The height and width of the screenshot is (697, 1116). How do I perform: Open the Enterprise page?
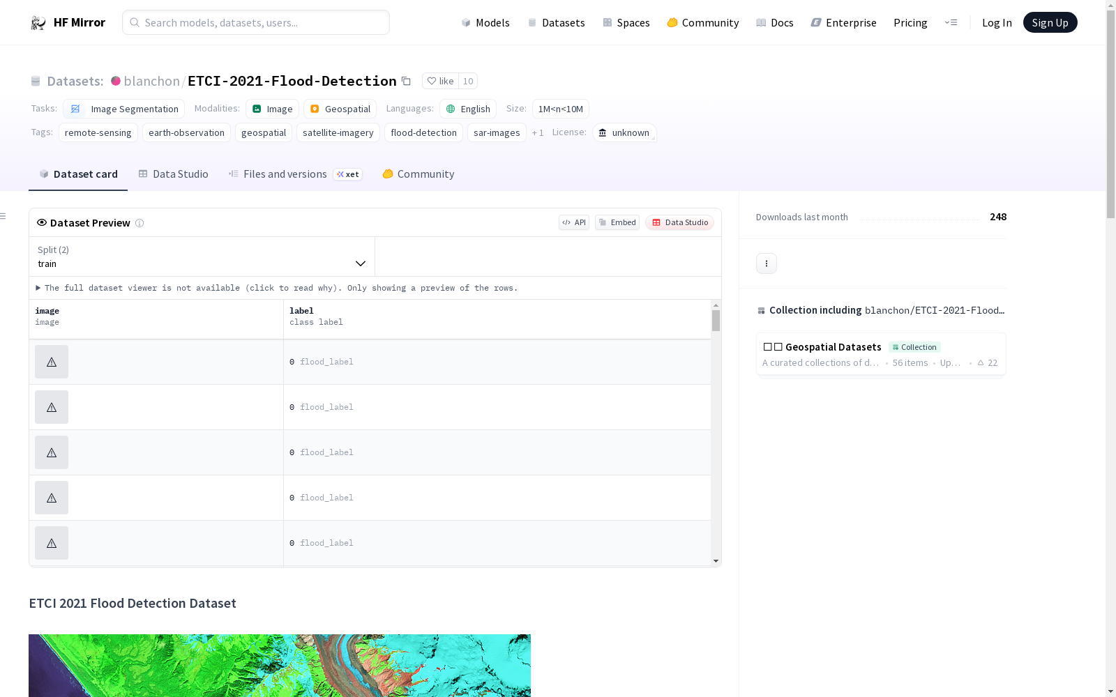[x=843, y=22]
